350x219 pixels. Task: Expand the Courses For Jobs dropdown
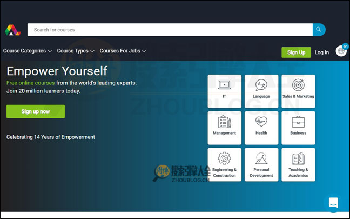123,51
